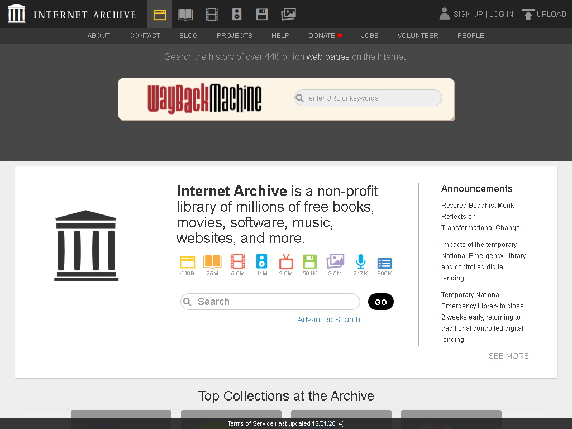This screenshot has width=572, height=429.
Task: Click the blue audio speaker icon labeled 11M
Action: (x=261, y=261)
